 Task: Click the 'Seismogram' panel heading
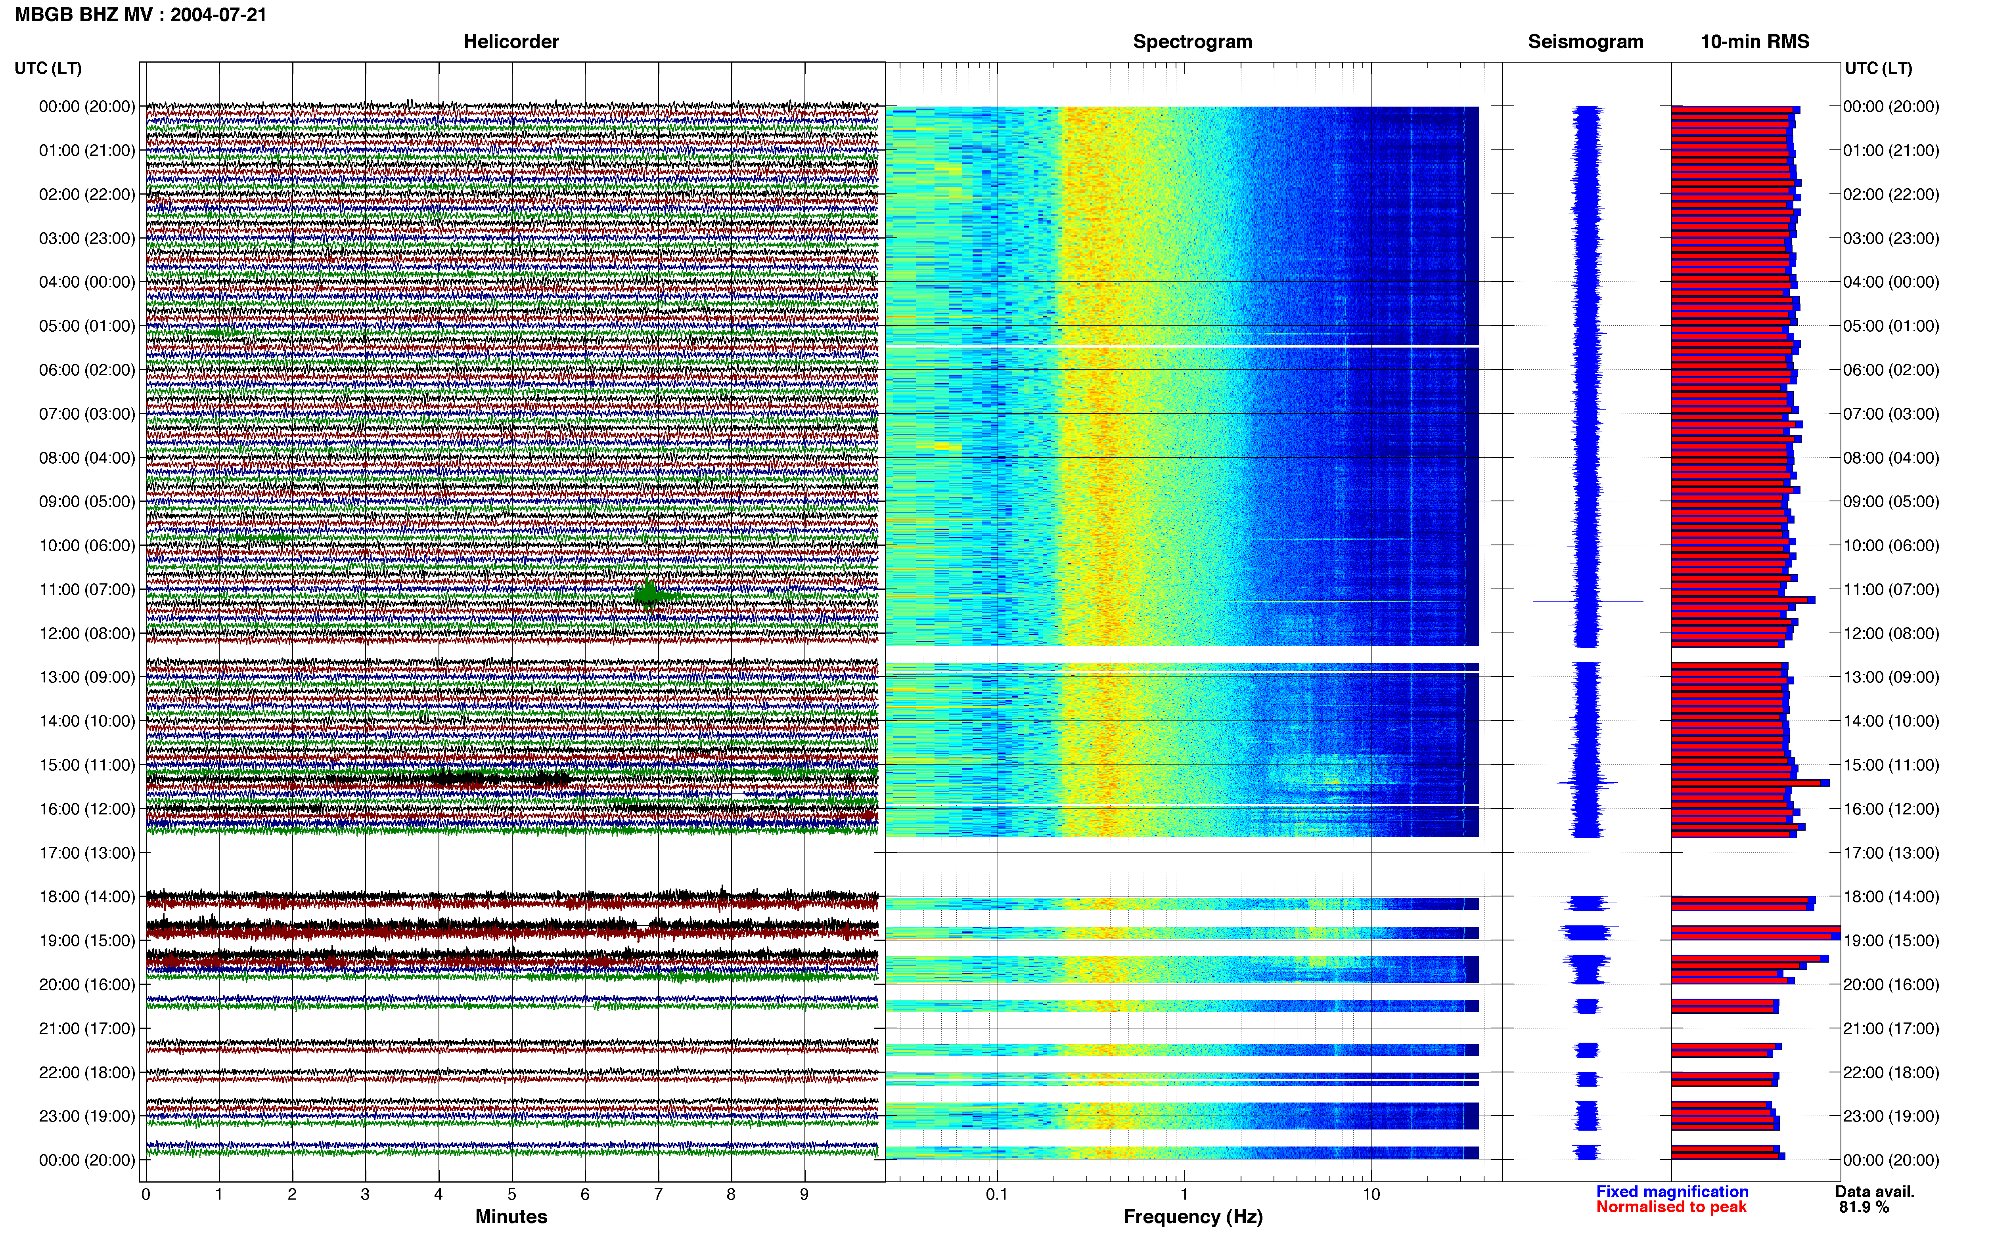coord(1585,41)
